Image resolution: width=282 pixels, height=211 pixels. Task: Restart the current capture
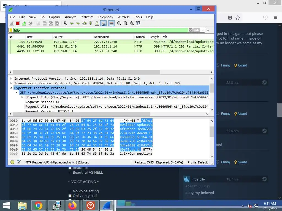(24, 23)
